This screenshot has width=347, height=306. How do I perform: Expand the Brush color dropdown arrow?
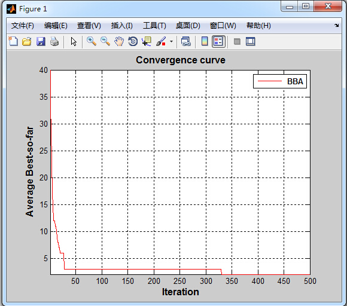[x=171, y=41]
